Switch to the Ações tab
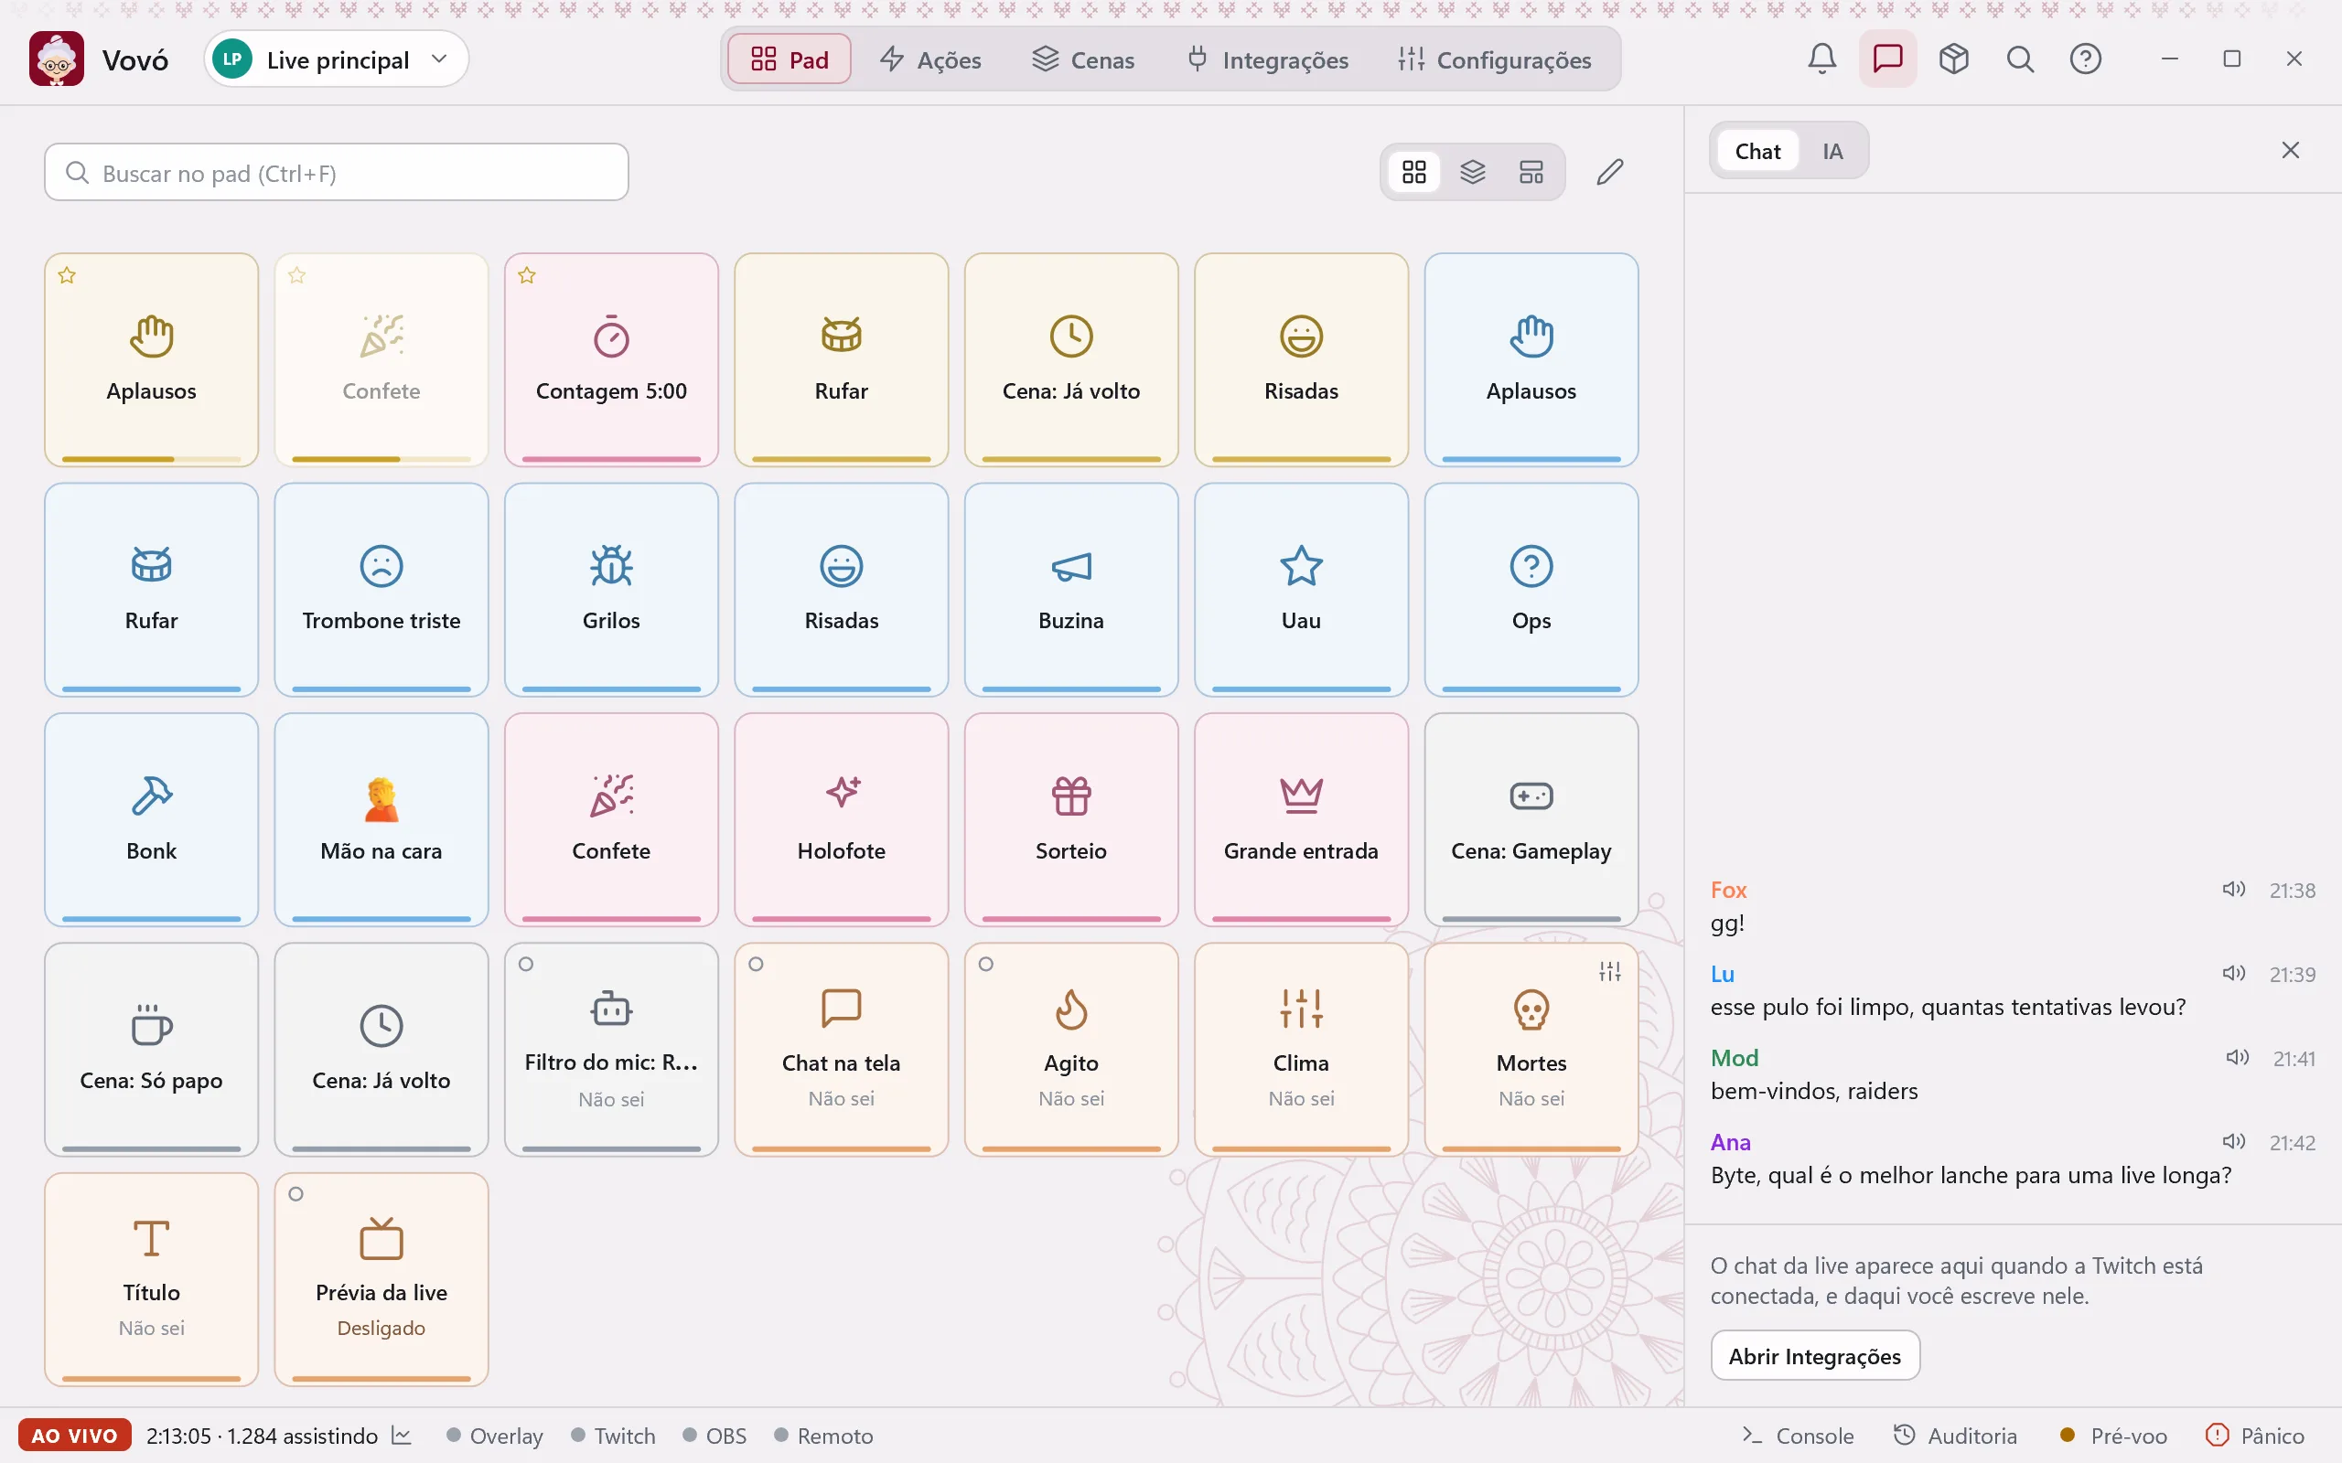 pos(930,60)
